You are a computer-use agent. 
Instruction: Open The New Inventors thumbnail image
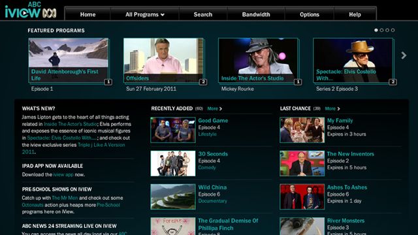[x=302, y=163]
